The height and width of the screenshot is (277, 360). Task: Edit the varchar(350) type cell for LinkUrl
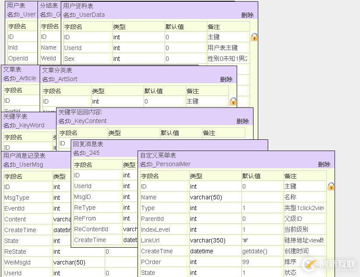[207, 240]
